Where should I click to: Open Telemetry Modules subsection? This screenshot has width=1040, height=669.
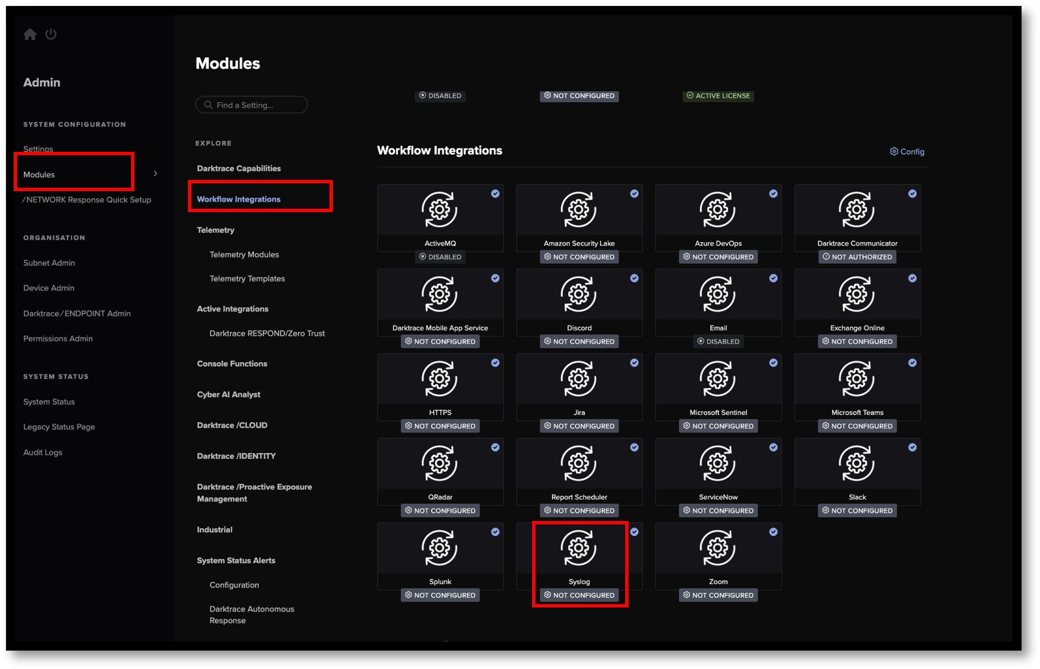point(244,255)
